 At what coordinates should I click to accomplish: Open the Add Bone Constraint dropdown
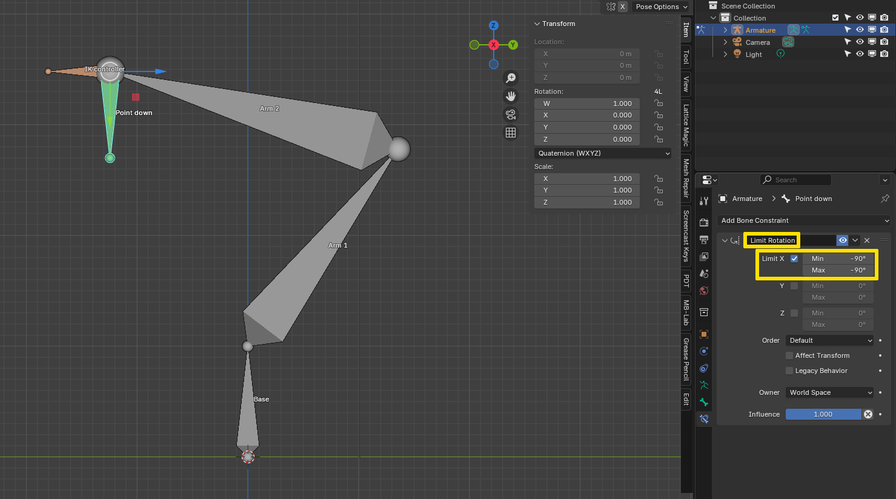point(805,220)
